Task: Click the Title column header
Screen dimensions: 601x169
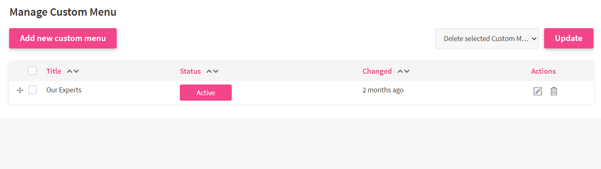Action: pyautogui.click(x=54, y=71)
